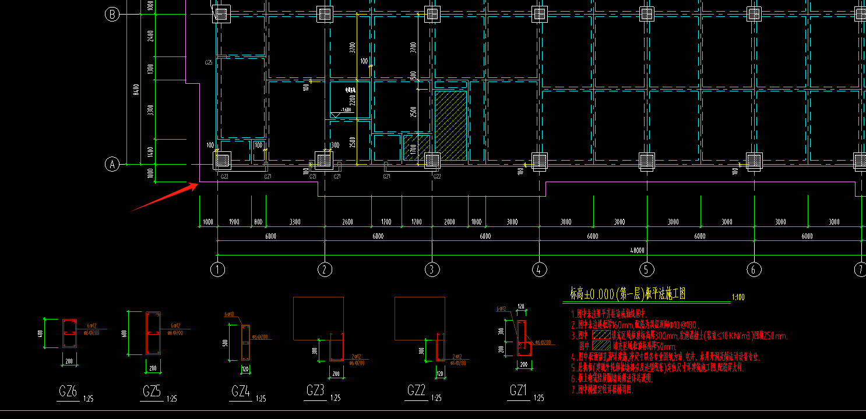This screenshot has width=866, height=419.
Task: Select the GZ5 red rebar section rectangle
Action: pos(153,334)
